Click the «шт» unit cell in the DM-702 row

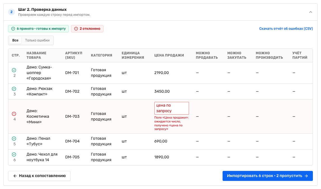coord(124,91)
